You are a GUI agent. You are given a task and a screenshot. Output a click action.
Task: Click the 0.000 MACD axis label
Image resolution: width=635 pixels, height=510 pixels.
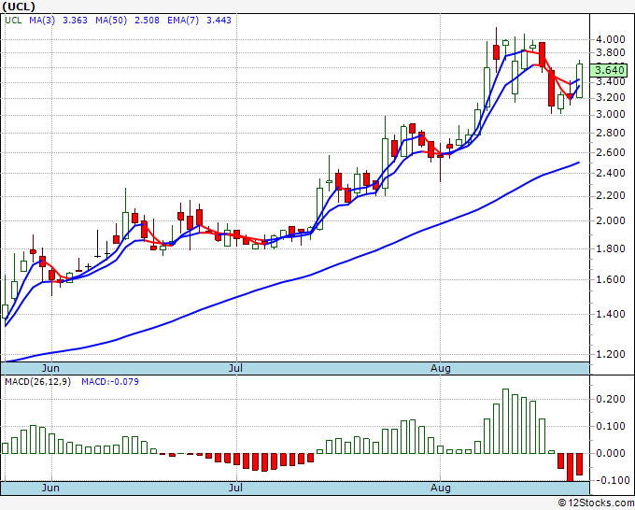point(611,453)
